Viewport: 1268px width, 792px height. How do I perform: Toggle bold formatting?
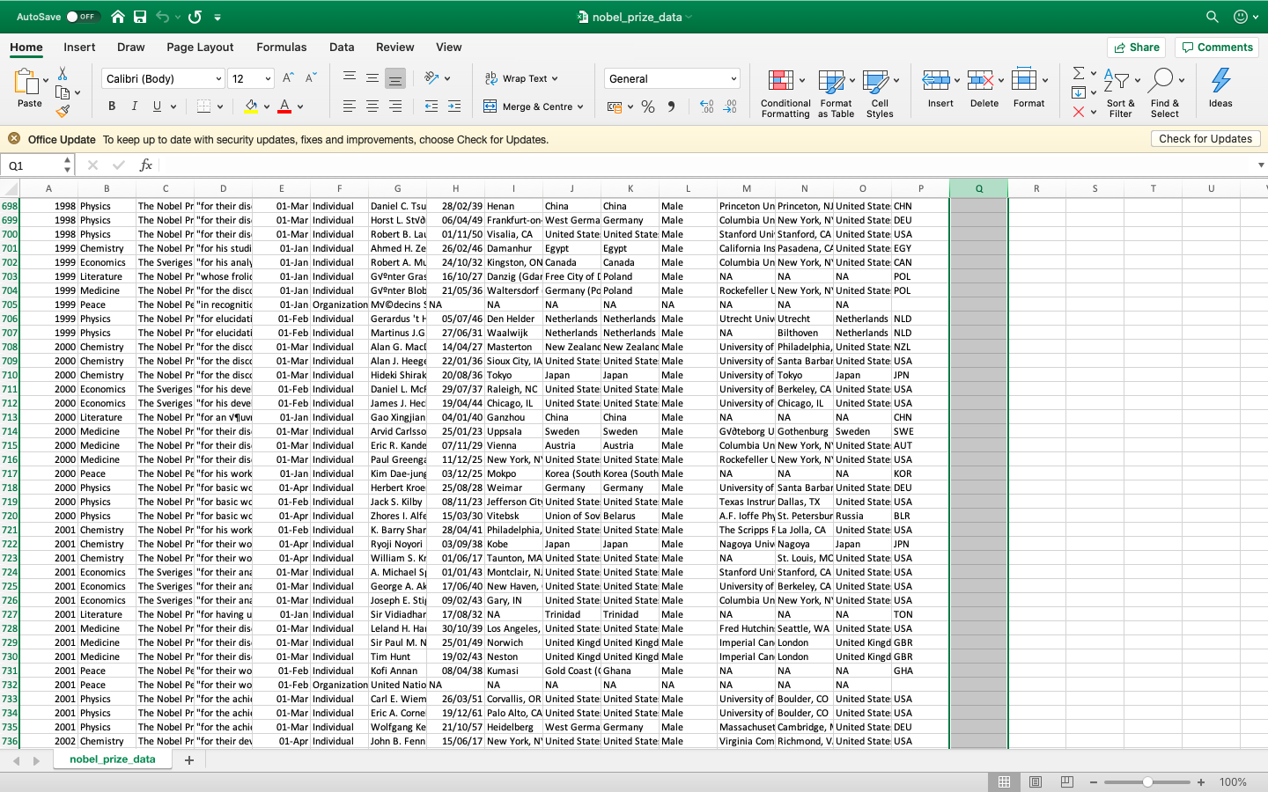pos(111,106)
